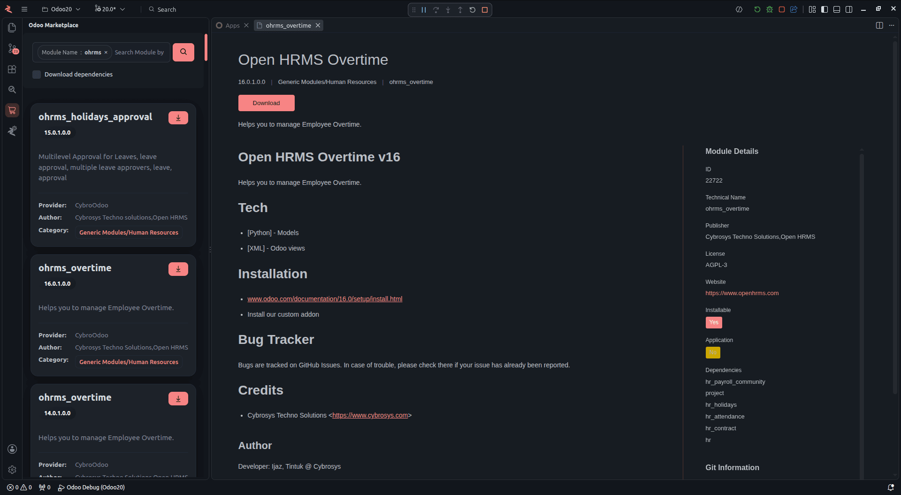This screenshot has height=495, width=901.
Task: Step into in debug toolbar
Action: click(x=448, y=10)
